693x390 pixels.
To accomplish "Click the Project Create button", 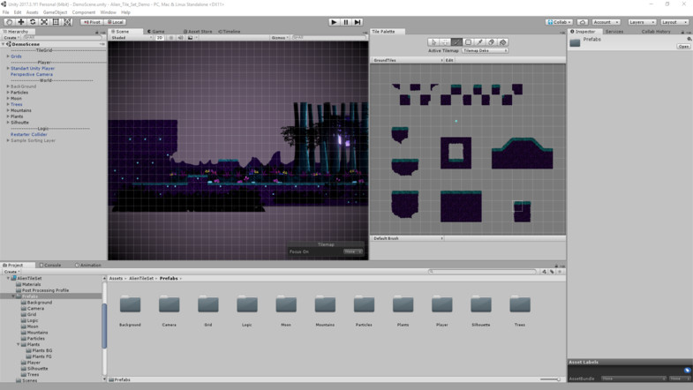I will tap(11, 272).
